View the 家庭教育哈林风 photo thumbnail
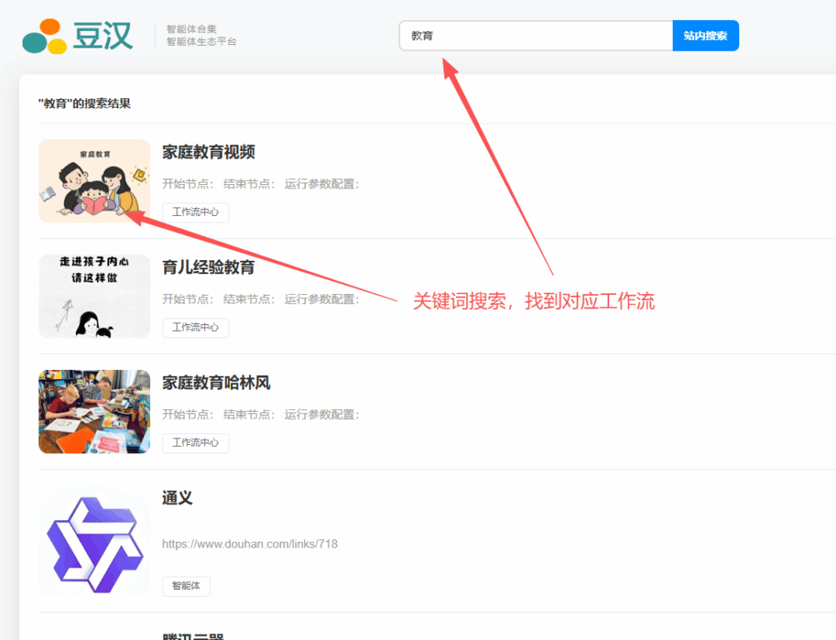The image size is (836, 640). (x=94, y=412)
